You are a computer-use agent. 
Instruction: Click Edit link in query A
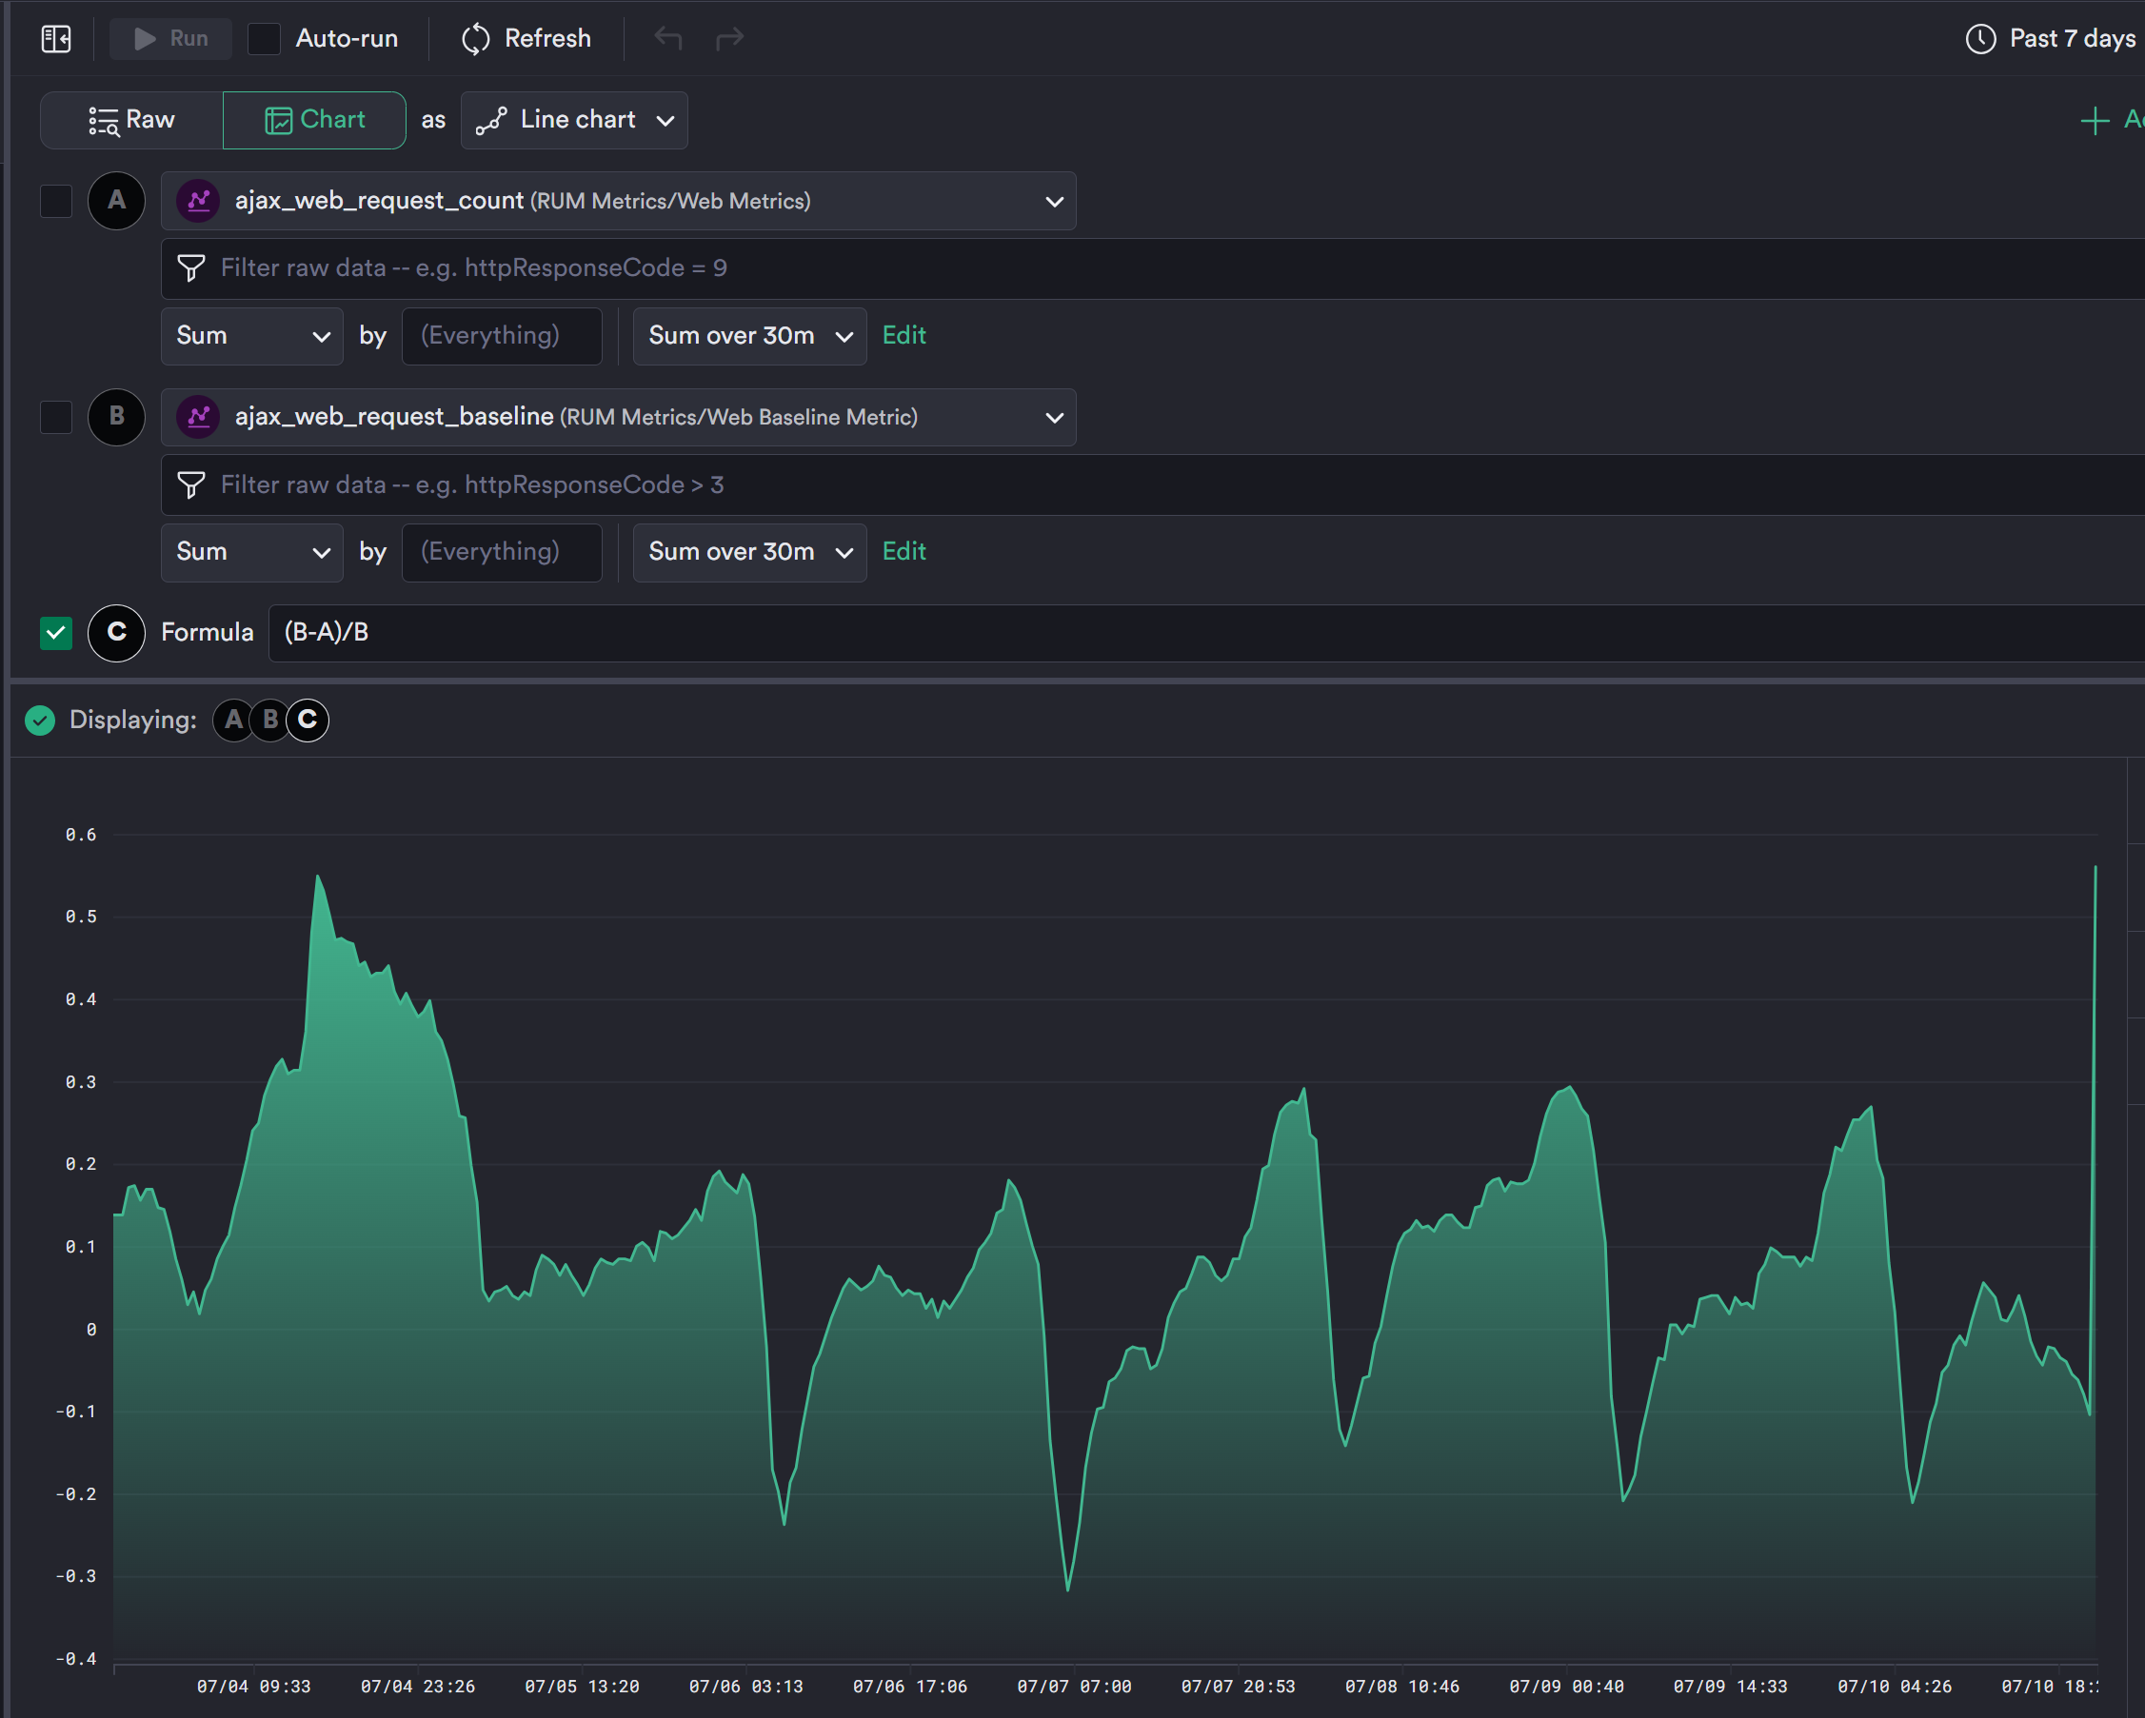(x=904, y=336)
